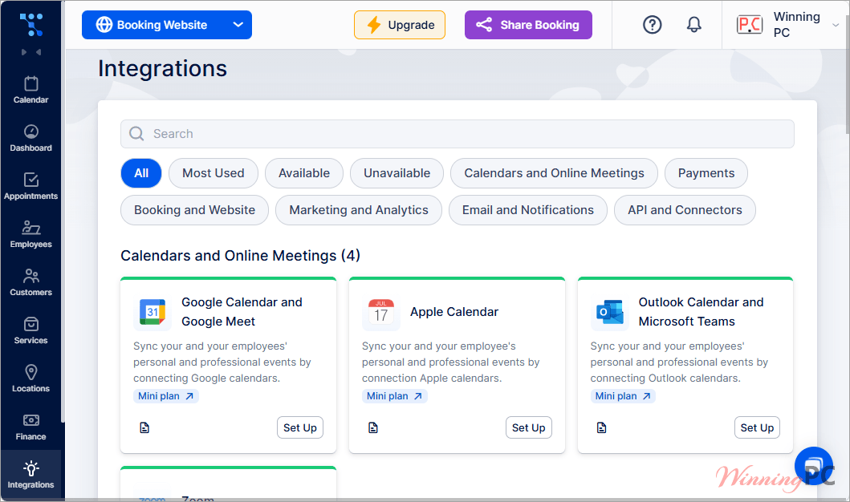Open Calendar in the sidebar
Viewport: 850px width, 502px height.
pos(31,90)
